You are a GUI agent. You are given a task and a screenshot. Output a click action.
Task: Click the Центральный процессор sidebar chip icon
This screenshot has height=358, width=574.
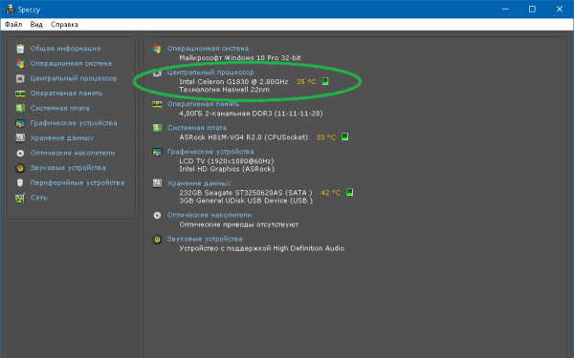point(20,78)
